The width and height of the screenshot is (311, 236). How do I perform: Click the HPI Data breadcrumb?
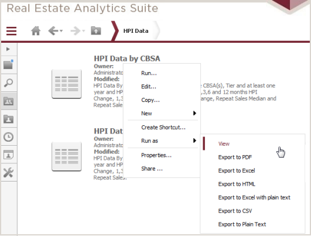click(136, 31)
